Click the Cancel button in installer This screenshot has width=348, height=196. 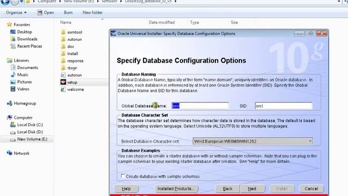(x=311, y=189)
